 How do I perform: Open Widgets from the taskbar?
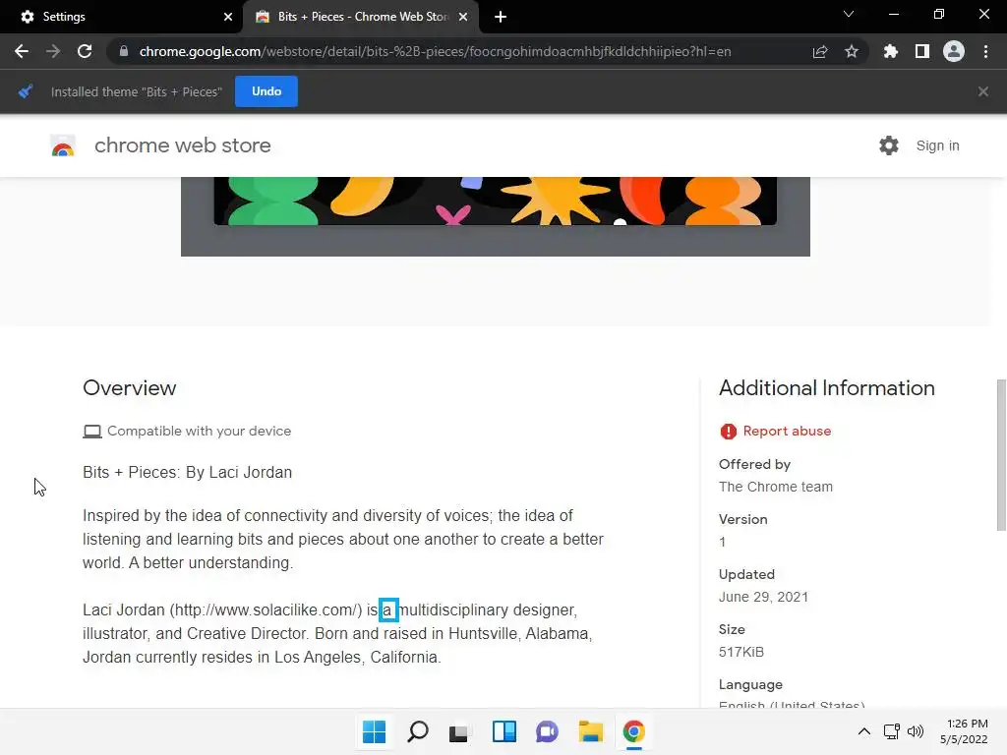pos(504,731)
